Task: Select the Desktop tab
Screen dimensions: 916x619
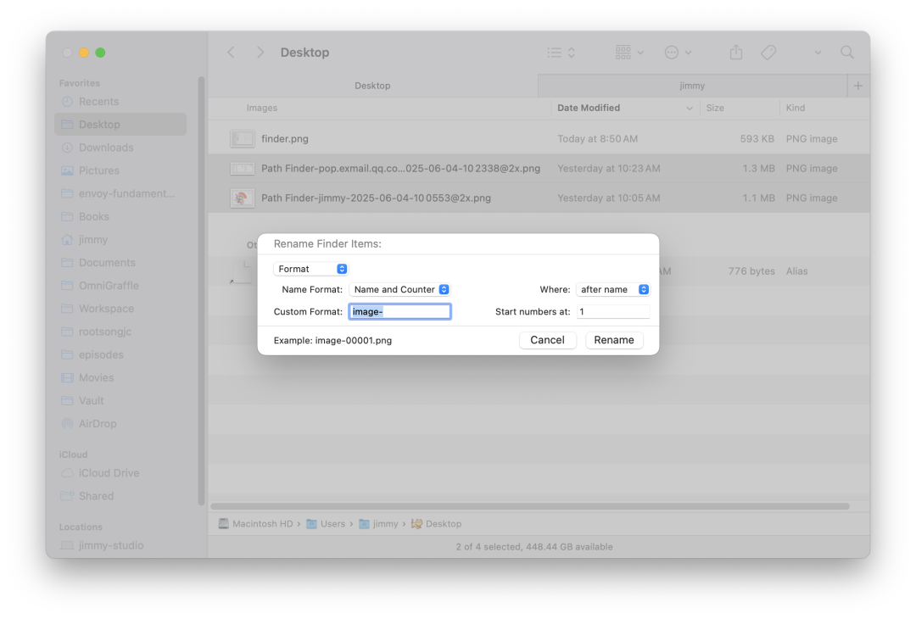Action: (372, 86)
